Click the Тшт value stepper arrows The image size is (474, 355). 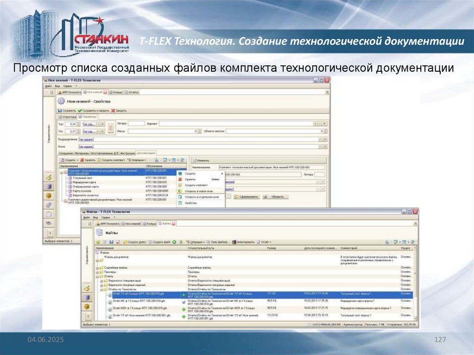tap(79, 124)
